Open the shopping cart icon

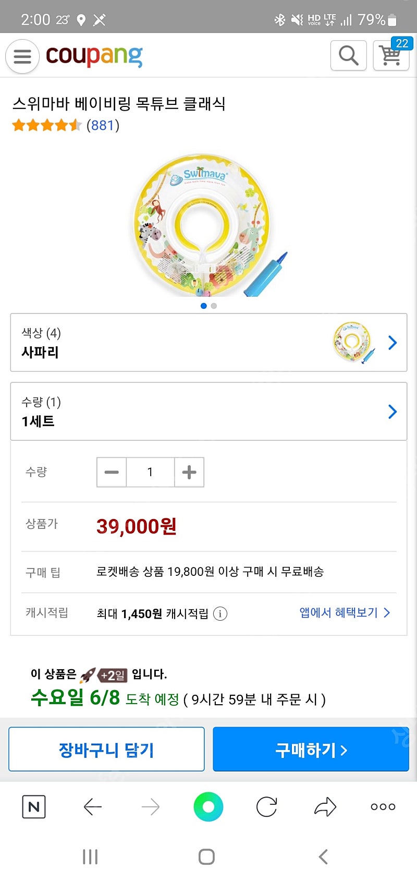pos(391,55)
